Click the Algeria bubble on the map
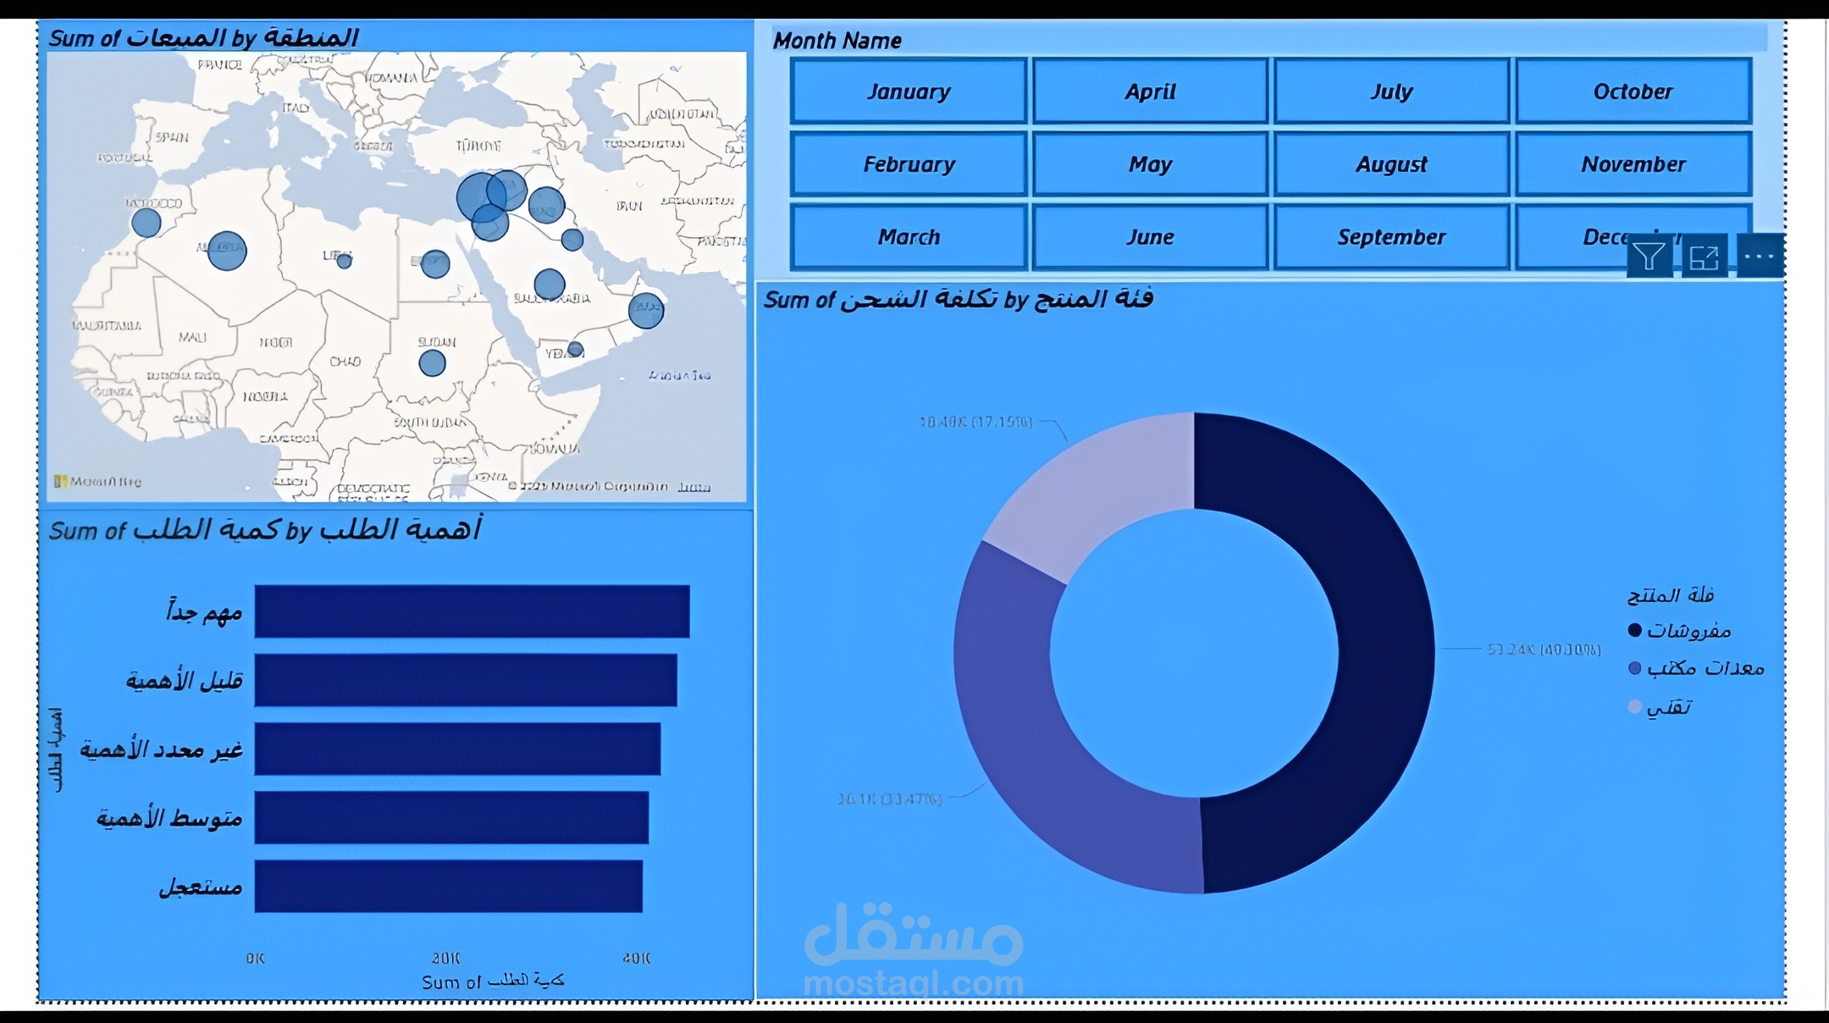The height and width of the screenshot is (1023, 1829). (227, 251)
